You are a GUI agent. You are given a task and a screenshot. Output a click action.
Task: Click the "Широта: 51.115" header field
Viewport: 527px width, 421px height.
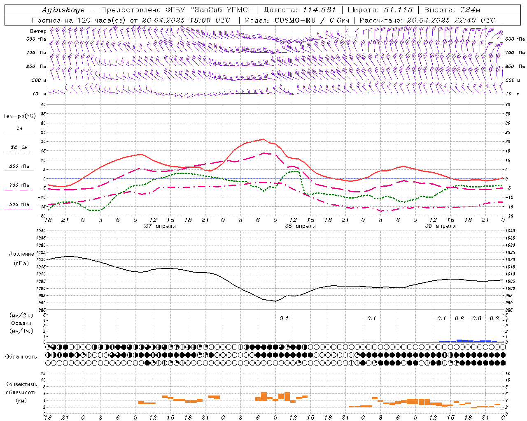tap(380, 10)
